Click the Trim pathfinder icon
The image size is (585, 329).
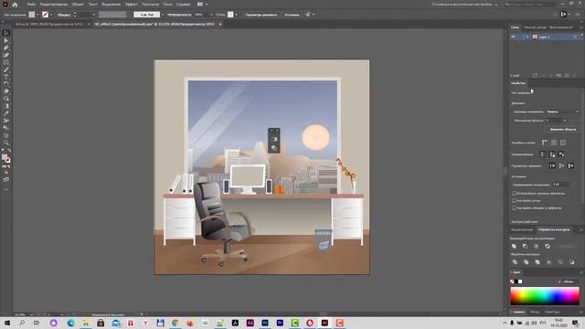point(526,262)
